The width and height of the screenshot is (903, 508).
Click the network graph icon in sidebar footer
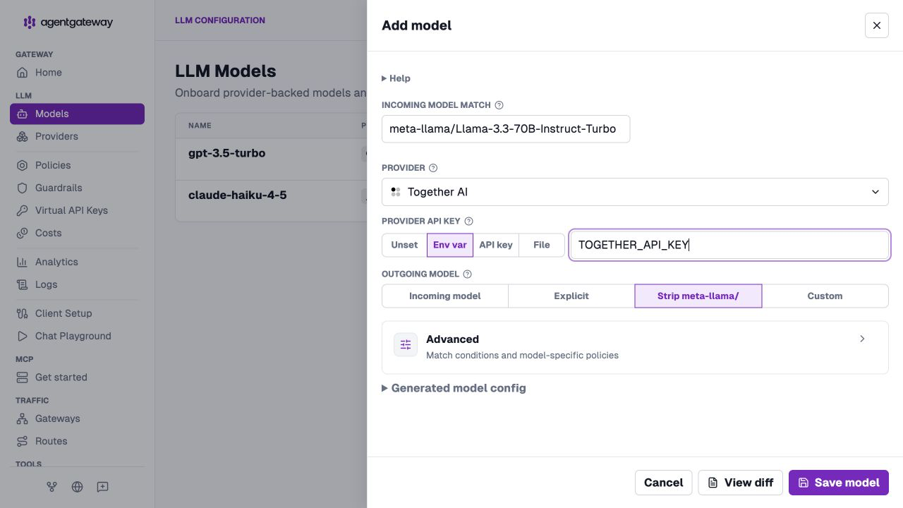click(x=51, y=487)
